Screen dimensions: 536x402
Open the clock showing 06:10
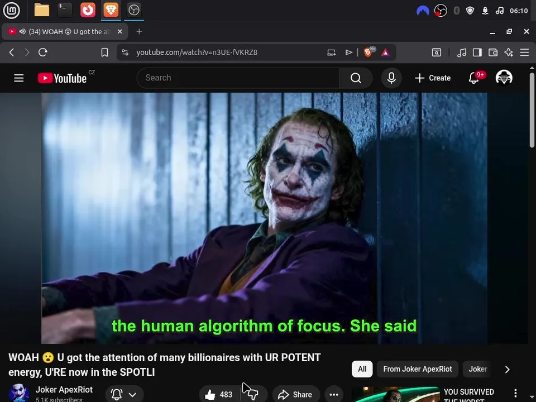click(519, 11)
